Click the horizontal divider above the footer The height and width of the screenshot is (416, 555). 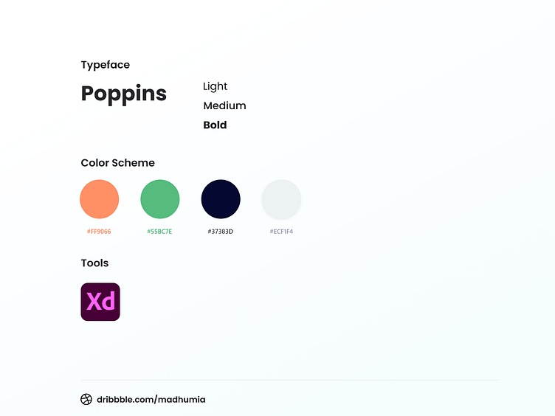pos(289,381)
